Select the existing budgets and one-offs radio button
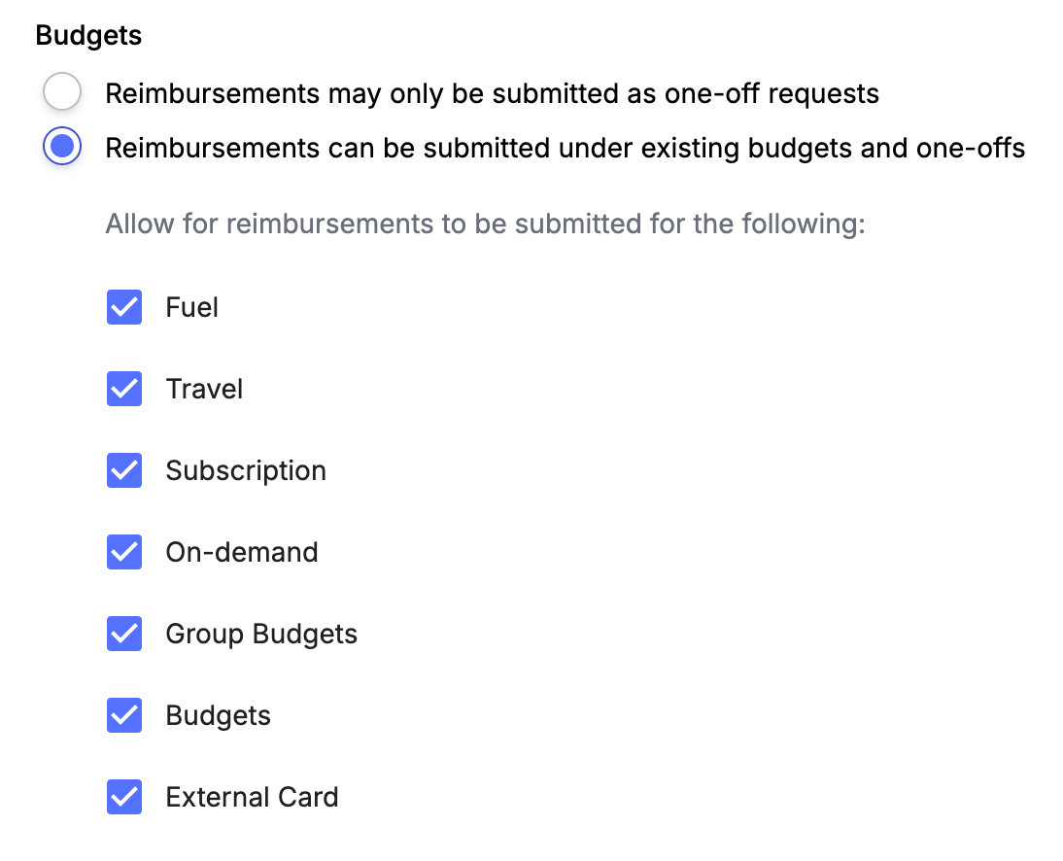 point(62,148)
